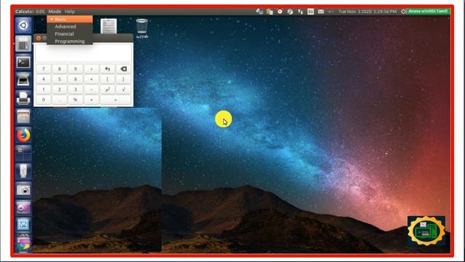Click the volume indicator in top panel
The image size is (465, 262).
(x=331, y=12)
